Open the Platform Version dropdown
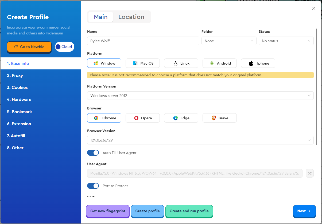Image resolution: width=322 pixels, height=224 pixels. pyautogui.click(x=200, y=96)
